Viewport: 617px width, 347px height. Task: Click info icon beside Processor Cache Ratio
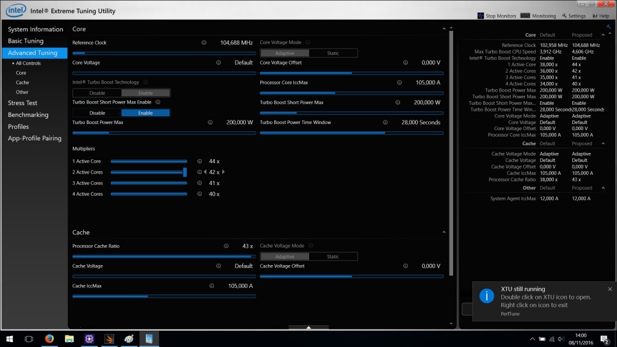(227, 246)
